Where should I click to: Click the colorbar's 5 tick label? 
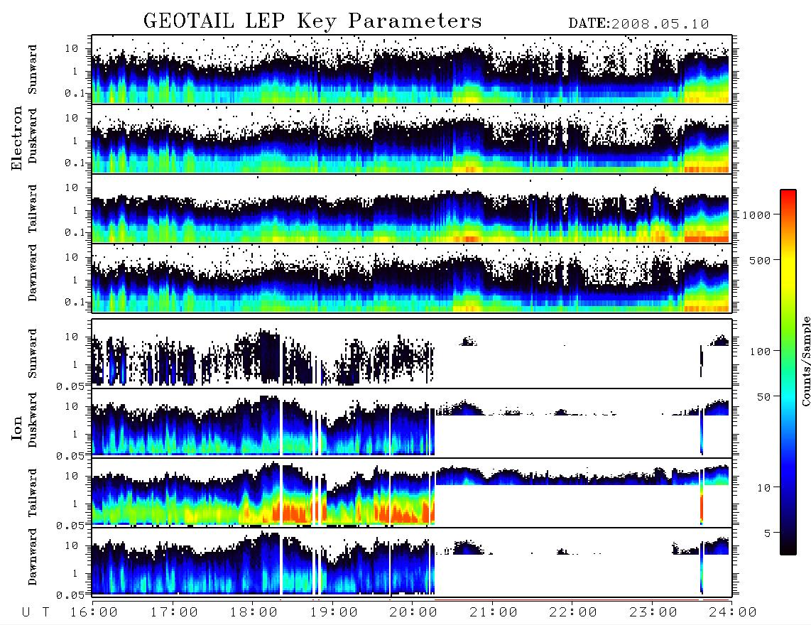[766, 533]
